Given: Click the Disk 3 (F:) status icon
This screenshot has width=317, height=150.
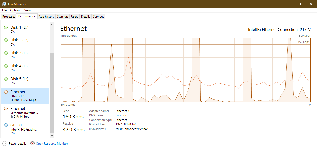Looking at the screenshot, I should click(6, 53).
